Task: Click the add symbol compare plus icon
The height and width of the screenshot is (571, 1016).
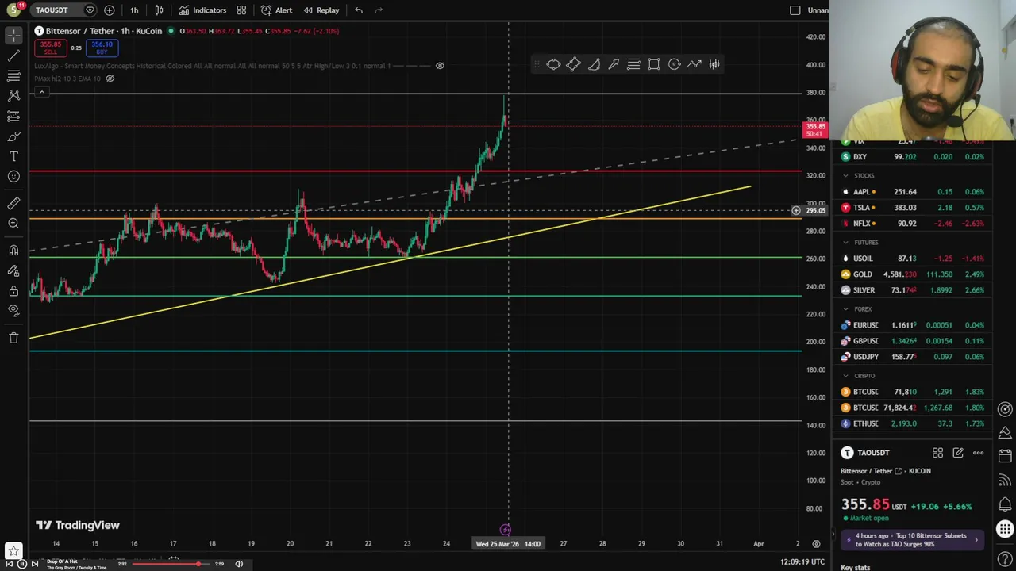Action: tap(109, 10)
